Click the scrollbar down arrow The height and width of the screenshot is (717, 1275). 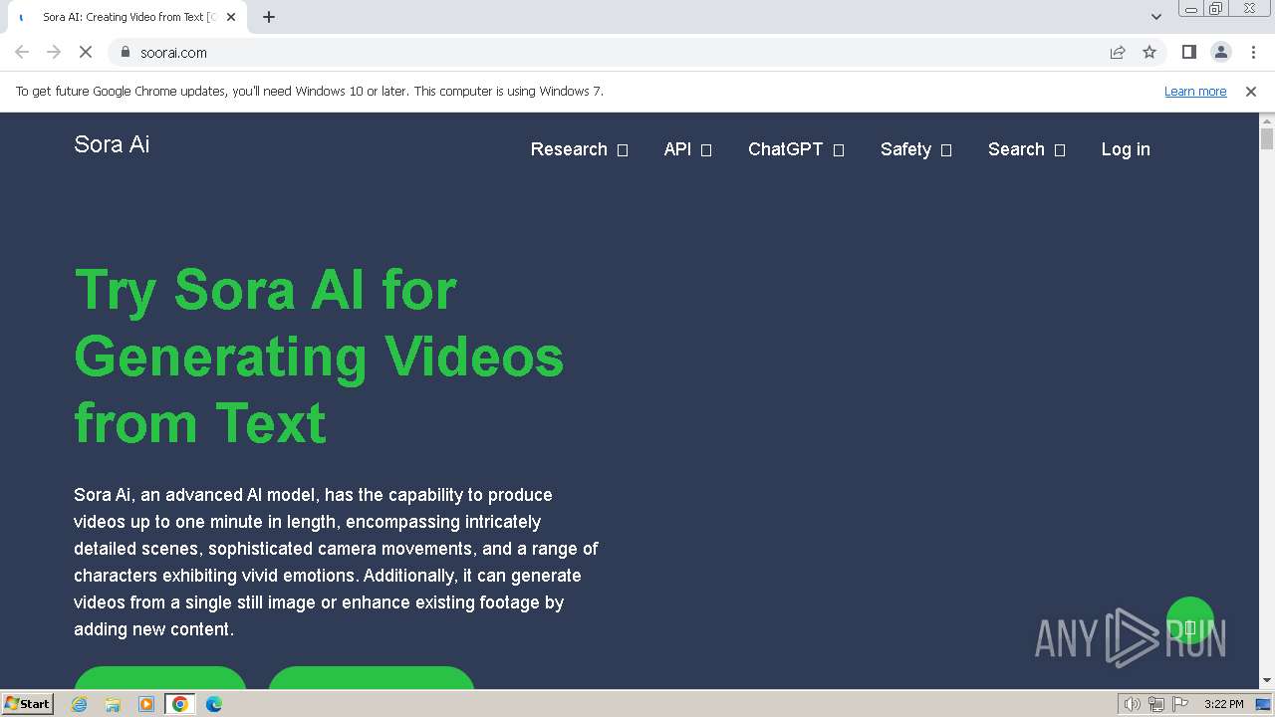point(1267,680)
